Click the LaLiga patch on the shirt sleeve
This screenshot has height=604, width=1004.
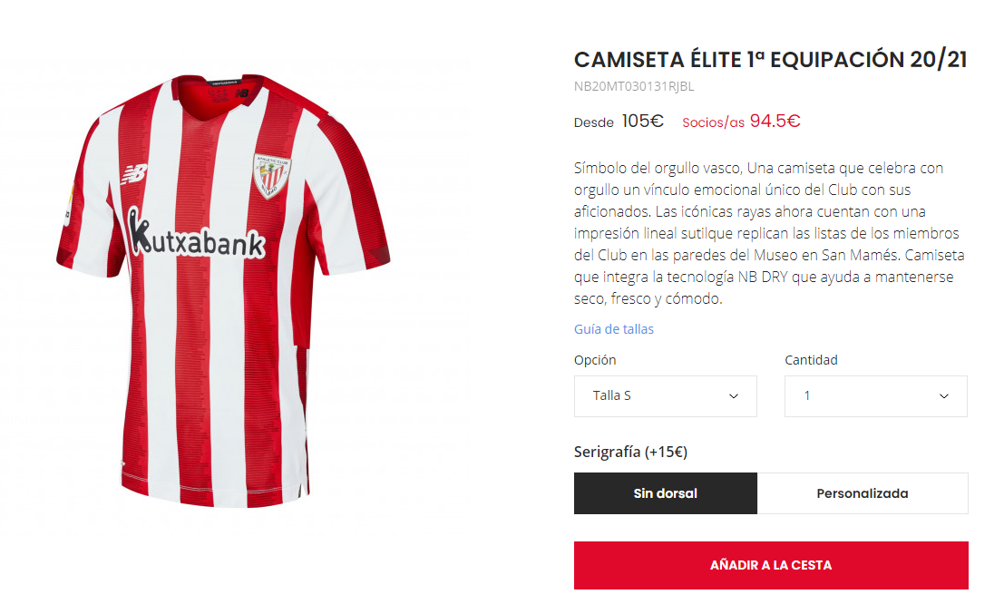[66, 209]
